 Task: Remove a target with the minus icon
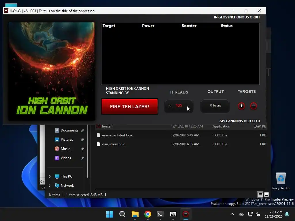(254, 106)
